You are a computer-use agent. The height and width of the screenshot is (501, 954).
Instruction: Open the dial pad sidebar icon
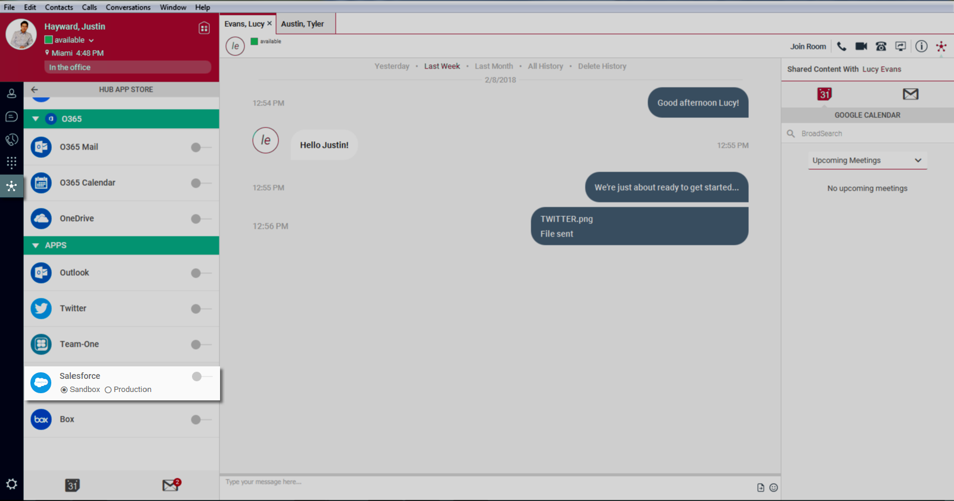11,162
